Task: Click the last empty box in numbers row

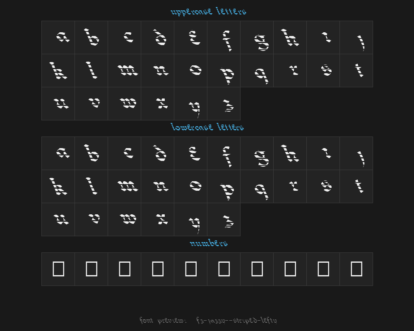Action: pos(356,269)
